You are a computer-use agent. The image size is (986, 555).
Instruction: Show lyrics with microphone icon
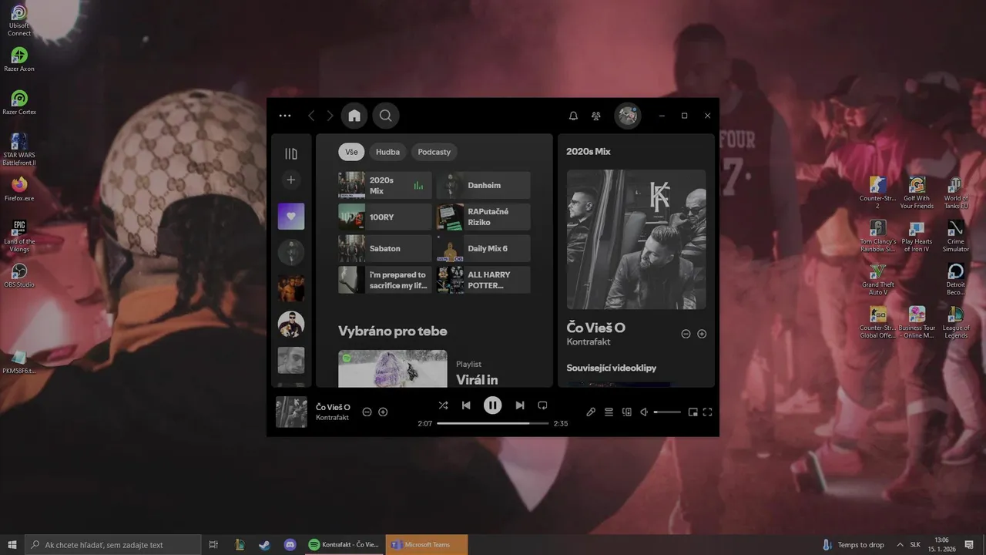pyautogui.click(x=591, y=412)
